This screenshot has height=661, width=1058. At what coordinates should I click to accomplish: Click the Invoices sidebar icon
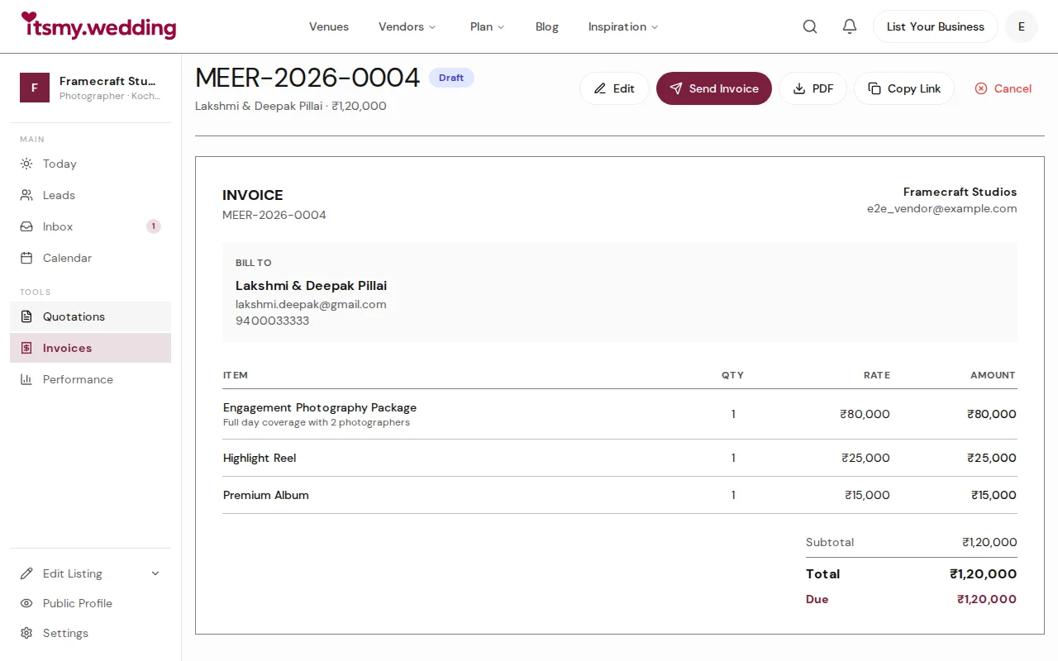(x=26, y=348)
